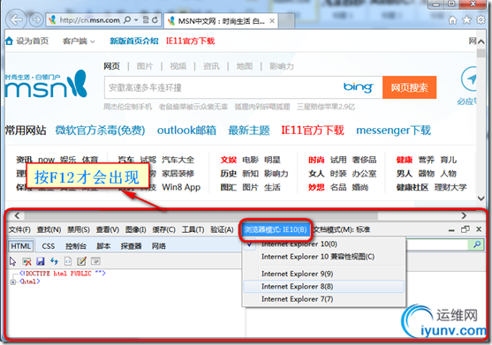Viewport: 492px width, 345px height.
Task: Open IE11官方下载 link in top bar
Action: pos(190,41)
